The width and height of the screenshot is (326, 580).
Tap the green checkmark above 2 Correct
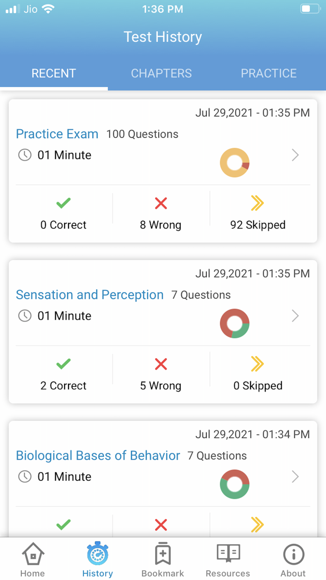[63, 364]
